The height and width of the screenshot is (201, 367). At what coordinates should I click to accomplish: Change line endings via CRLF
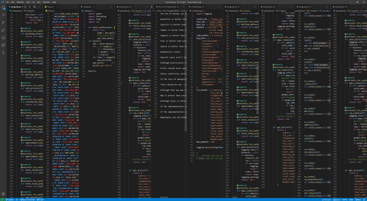click(351, 199)
